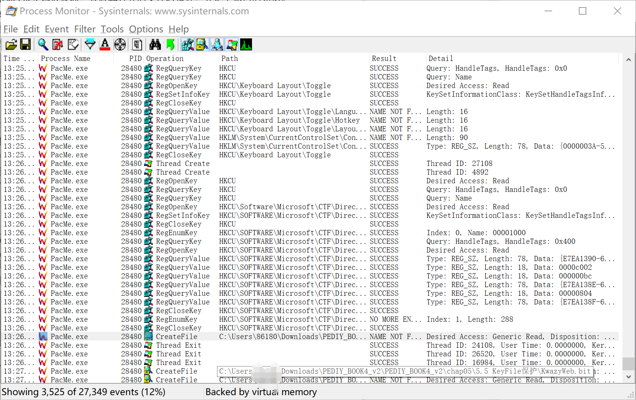Click the vertical scrollbar thumb

628,364
